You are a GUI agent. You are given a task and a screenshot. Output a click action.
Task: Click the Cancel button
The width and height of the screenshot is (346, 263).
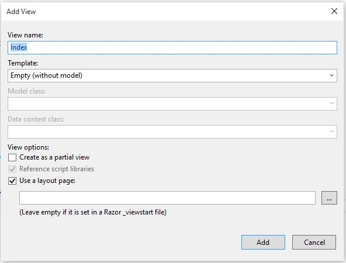click(314, 243)
